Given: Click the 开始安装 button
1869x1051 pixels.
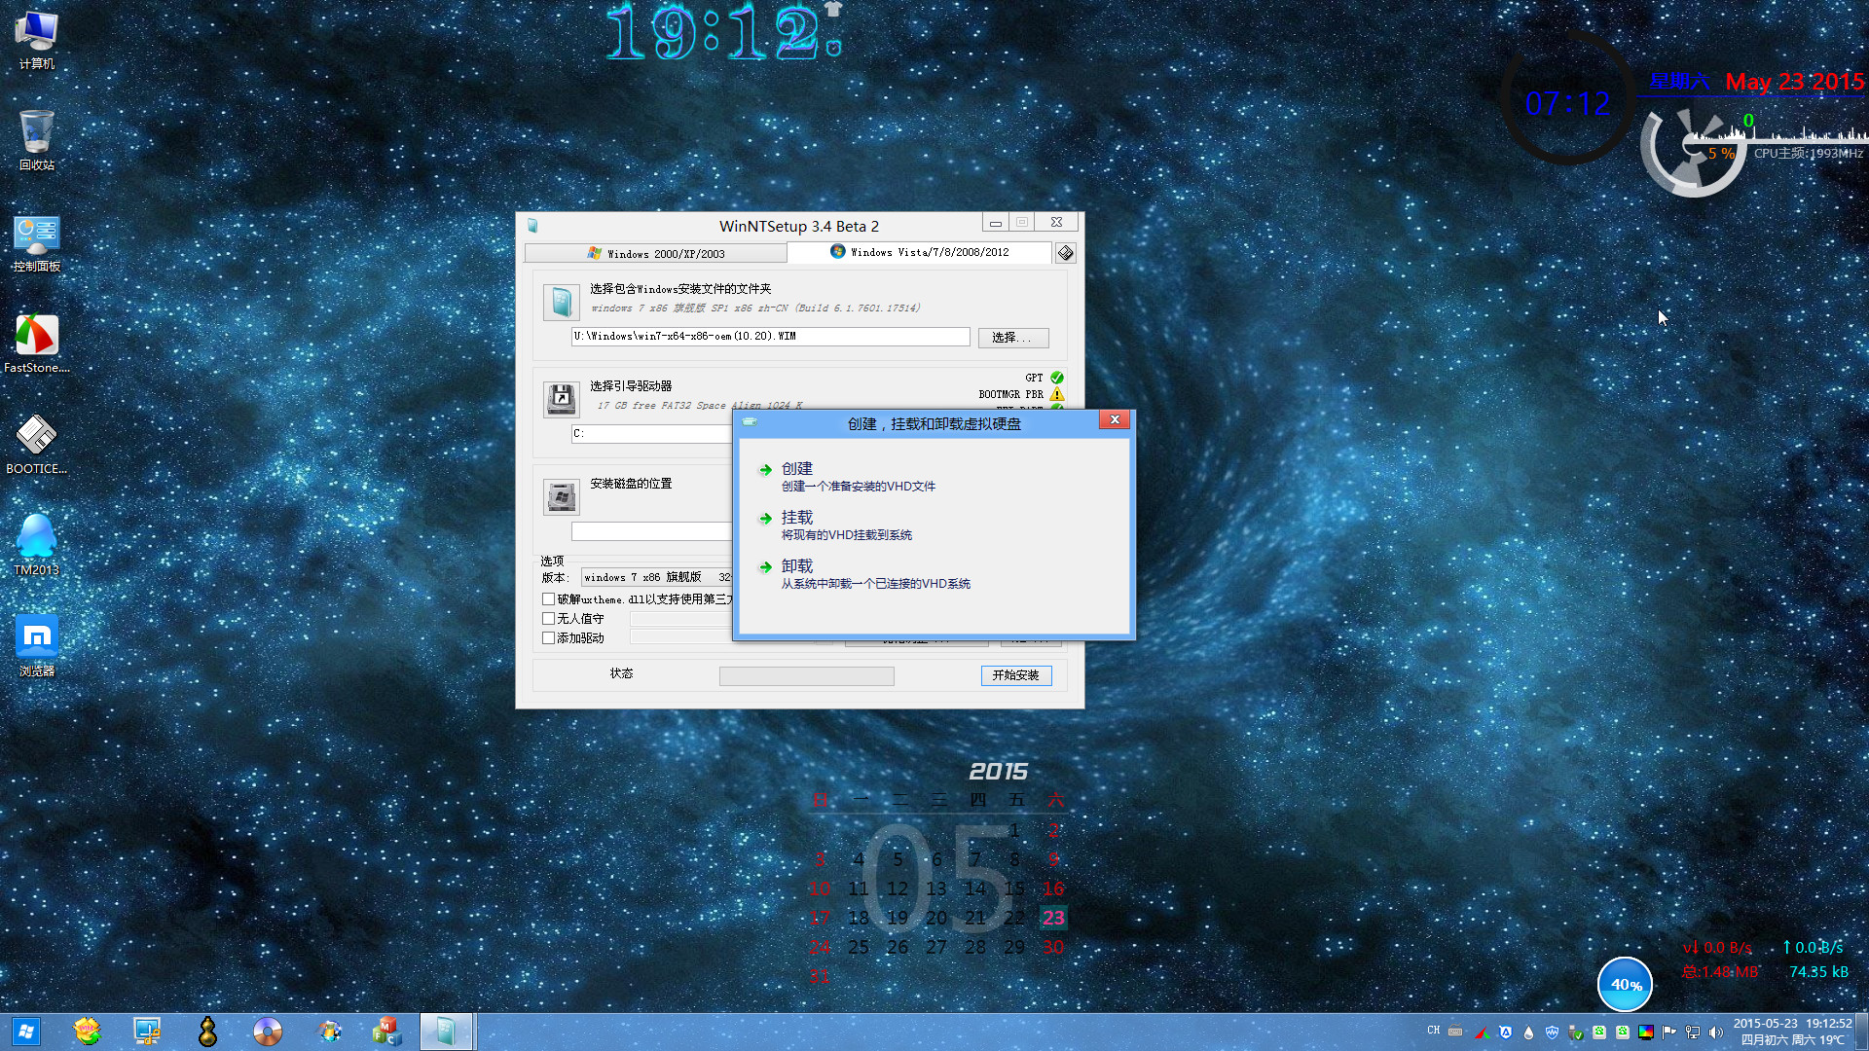Looking at the screenshot, I should [x=1016, y=675].
